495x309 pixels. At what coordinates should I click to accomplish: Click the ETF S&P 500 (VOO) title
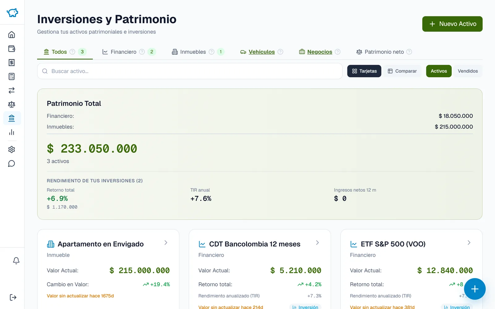(393, 244)
